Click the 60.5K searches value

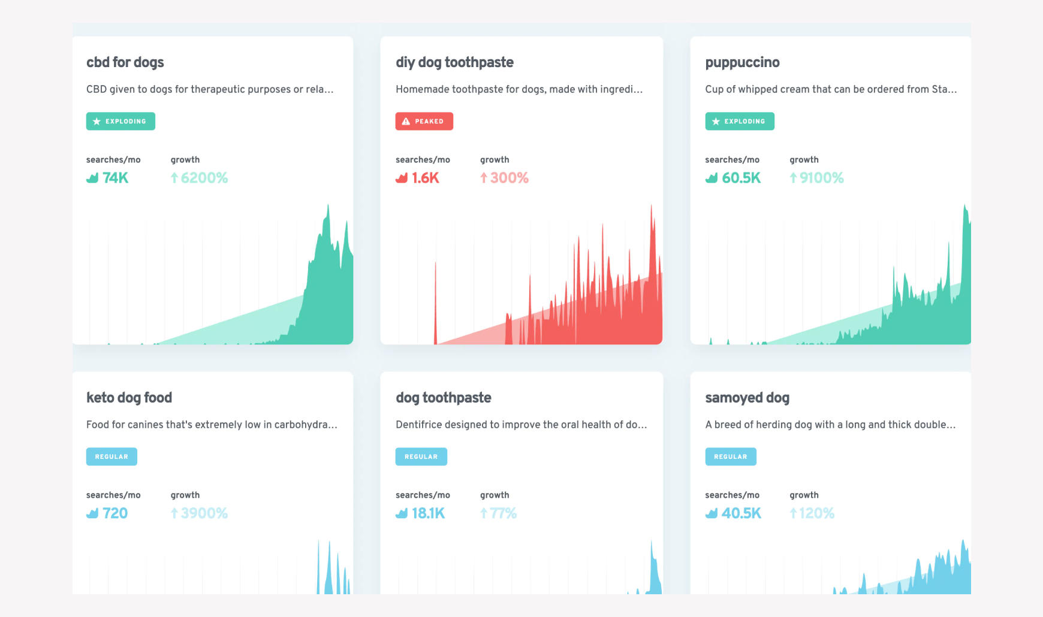(741, 178)
